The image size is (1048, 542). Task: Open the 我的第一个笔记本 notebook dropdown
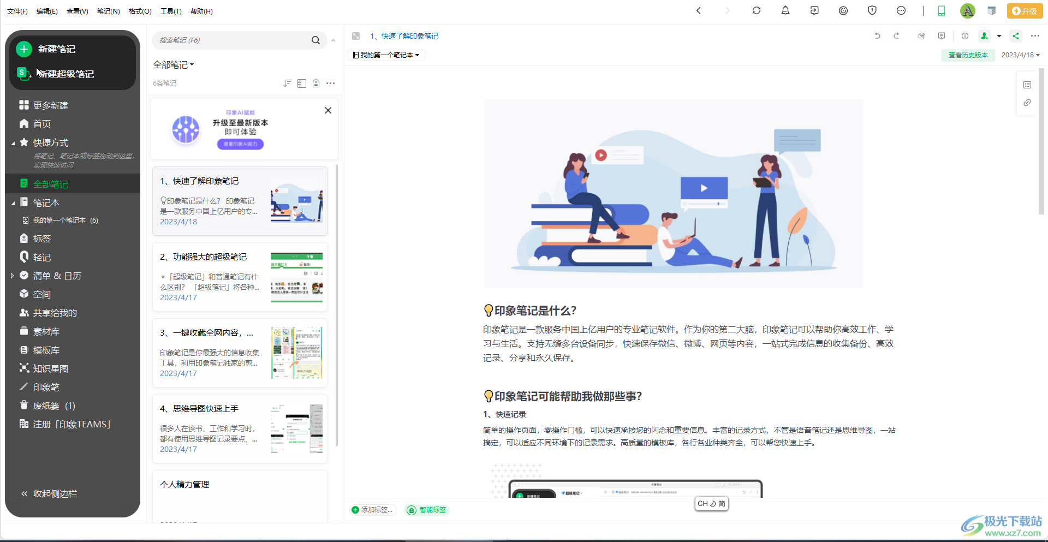click(x=386, y=55)
